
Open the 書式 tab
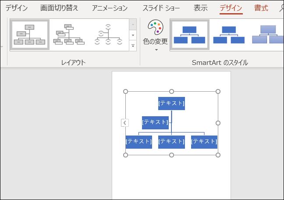pyautogui.click(x=261, y=8)
